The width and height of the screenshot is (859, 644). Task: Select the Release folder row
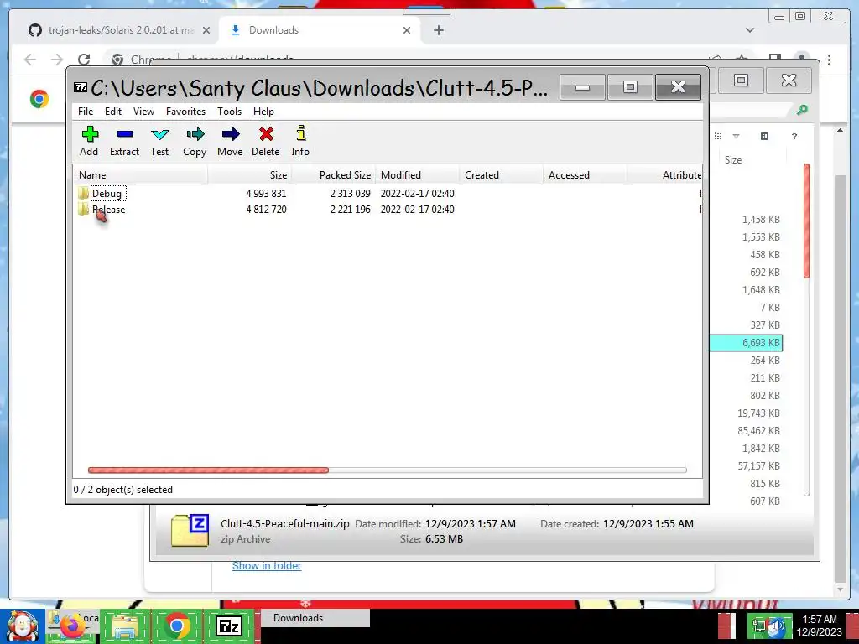click(x=388, y=209)
